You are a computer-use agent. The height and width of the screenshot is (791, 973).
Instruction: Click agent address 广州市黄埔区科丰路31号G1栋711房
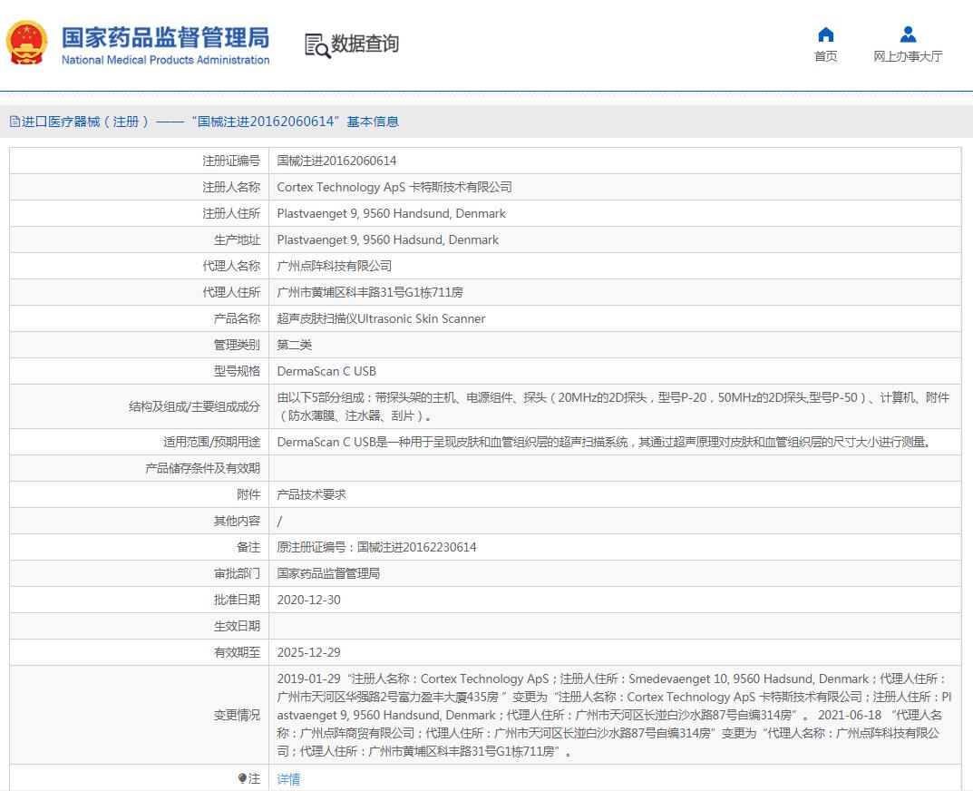click(x=370, y=292)
